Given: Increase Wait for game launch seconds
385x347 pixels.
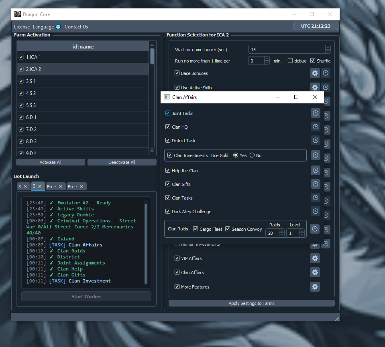Looking at the screenshot, I should tap(328, 48).
